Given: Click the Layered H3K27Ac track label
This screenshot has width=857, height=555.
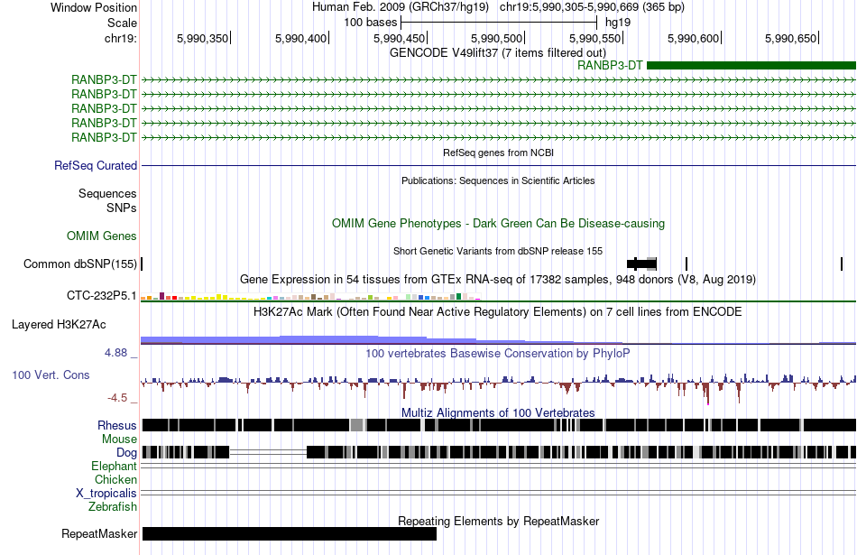Looking at the screenshot, I should tap(59, 325).
